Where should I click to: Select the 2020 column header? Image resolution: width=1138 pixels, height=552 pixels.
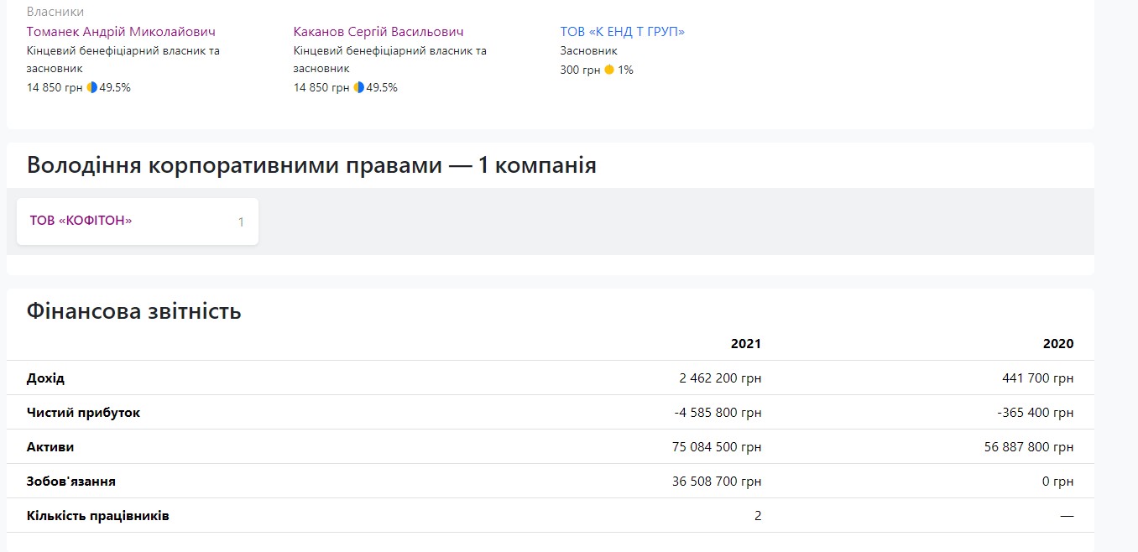pyautogui.click(x=1057, y=344)
